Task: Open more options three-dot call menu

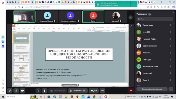Action: pyautogui.click(x=103, y=91)
